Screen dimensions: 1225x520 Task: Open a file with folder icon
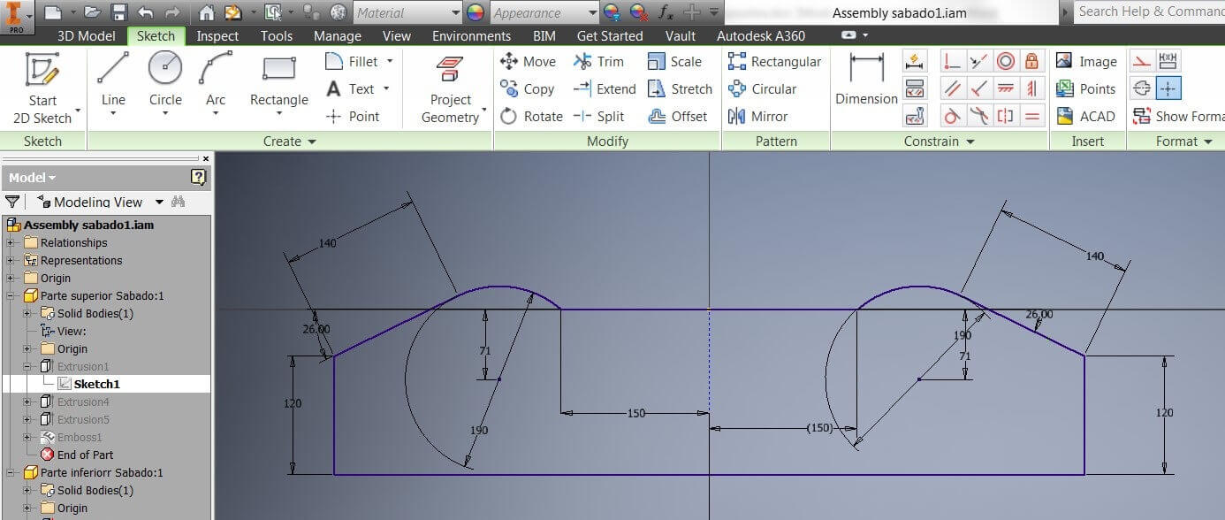coord(92,12)
